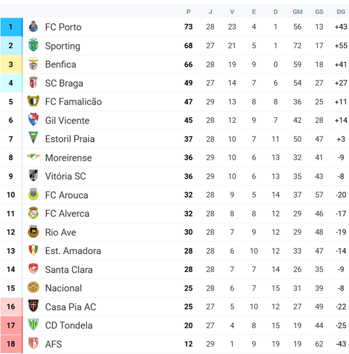
Task: Click the blue position 1 badge
Action: 11,27
